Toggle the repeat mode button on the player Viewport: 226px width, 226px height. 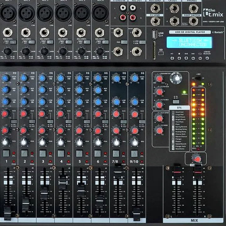[200, 58]
